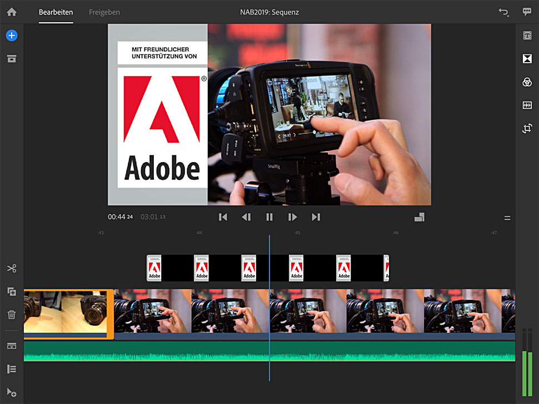539x404 pixels.
Task: Step back one frame
Action: [246, 217]
